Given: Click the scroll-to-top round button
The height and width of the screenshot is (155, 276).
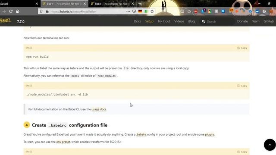Looking at the screenshot, I should 270,145.
